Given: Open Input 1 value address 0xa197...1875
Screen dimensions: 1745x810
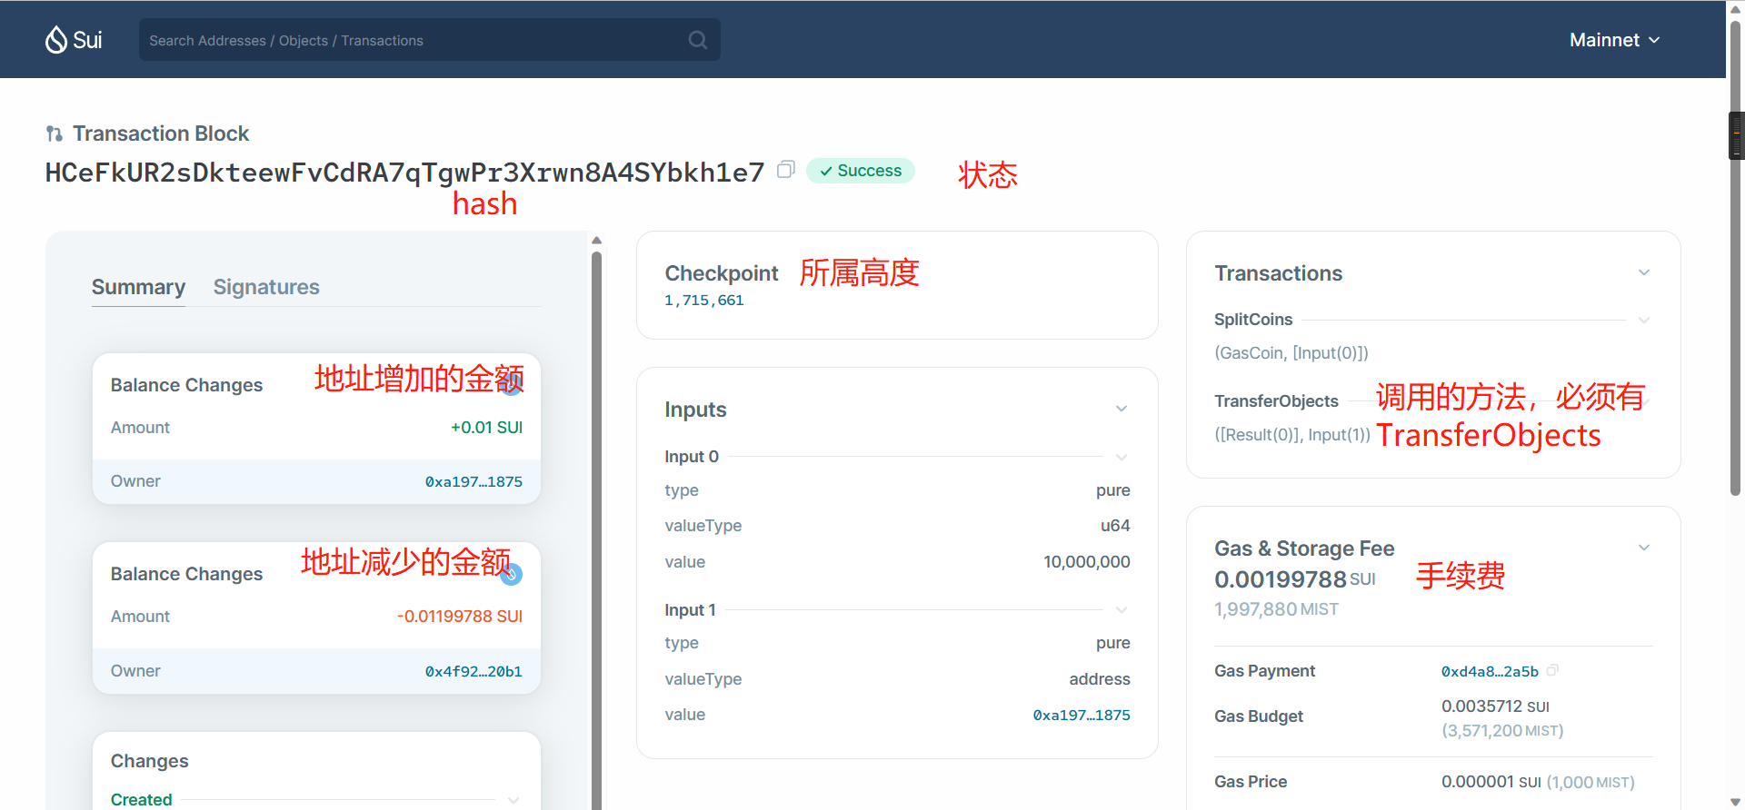Looking at the screenshot, I should click(x=1081, y=716).
